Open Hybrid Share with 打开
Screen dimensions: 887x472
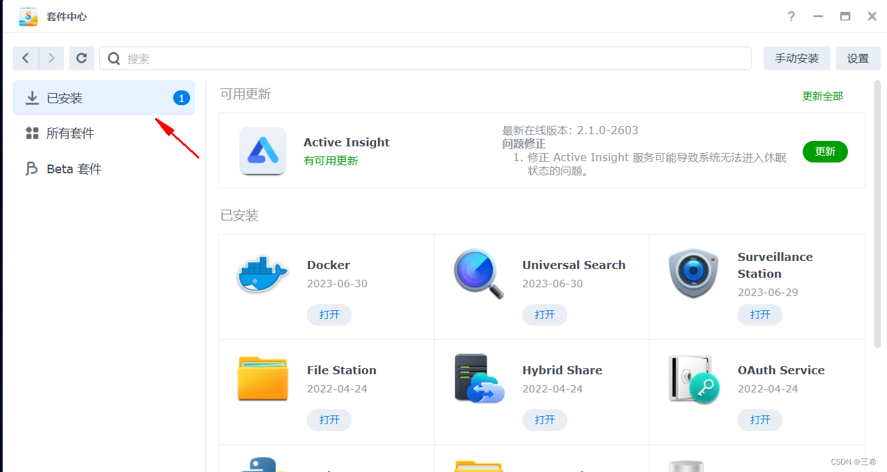click(x=545, y=420)
